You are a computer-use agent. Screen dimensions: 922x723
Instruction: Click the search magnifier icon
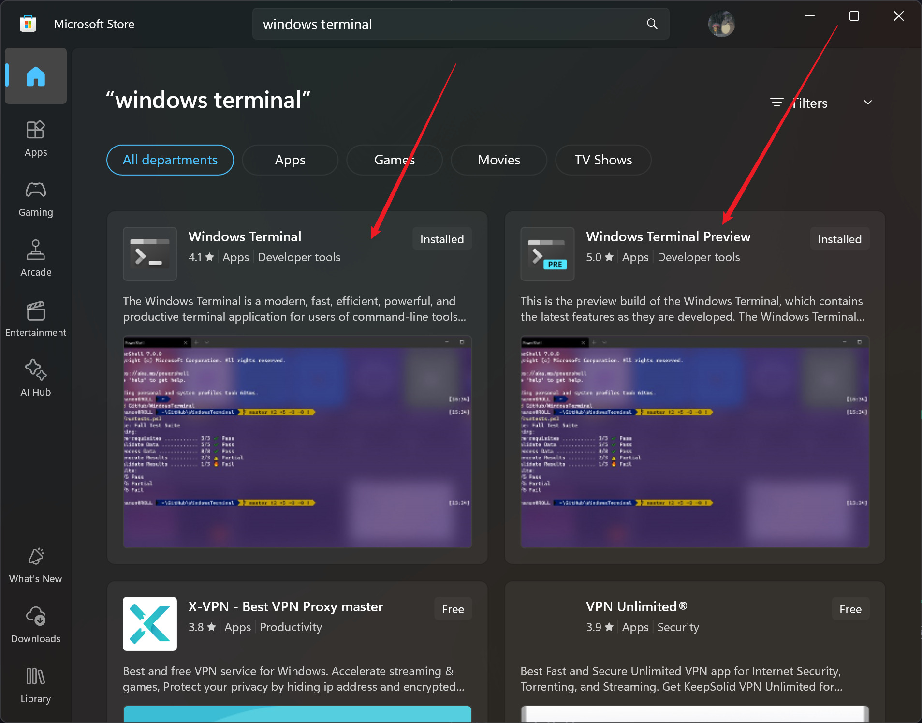point(652,24)
